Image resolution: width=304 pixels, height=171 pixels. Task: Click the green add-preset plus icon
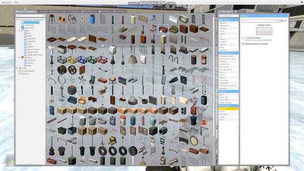click(x=282, y=21)
